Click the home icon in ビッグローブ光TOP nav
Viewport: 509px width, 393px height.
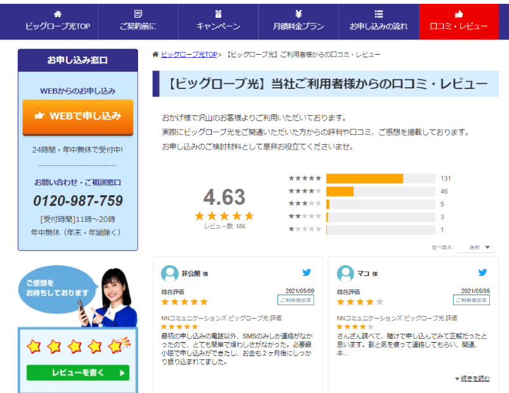pos(58,14)
